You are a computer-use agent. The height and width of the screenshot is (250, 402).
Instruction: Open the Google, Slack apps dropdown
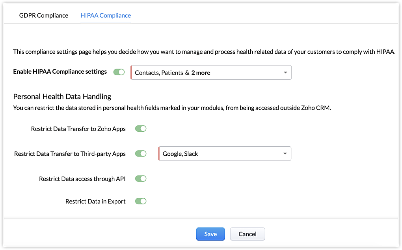(221, 154)
